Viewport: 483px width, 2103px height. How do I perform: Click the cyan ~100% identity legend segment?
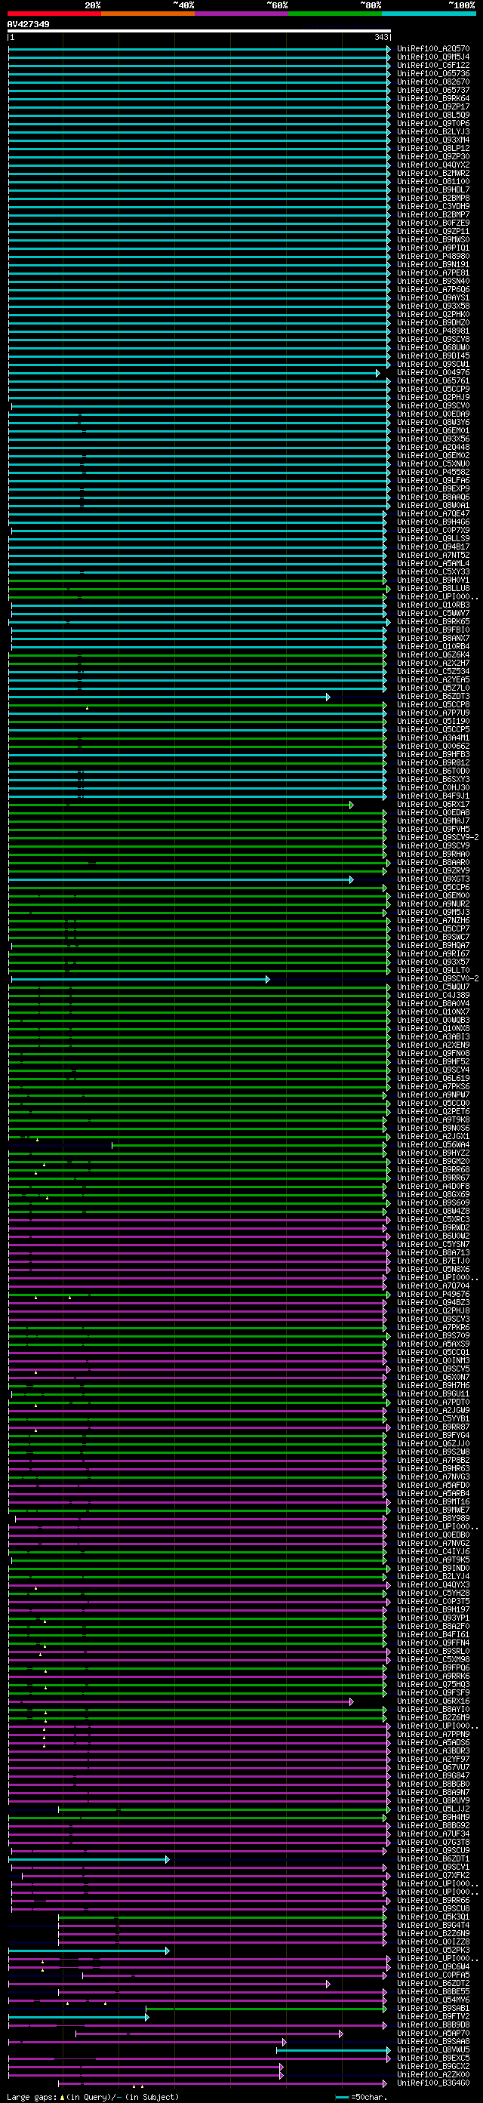tap(429, 13)
